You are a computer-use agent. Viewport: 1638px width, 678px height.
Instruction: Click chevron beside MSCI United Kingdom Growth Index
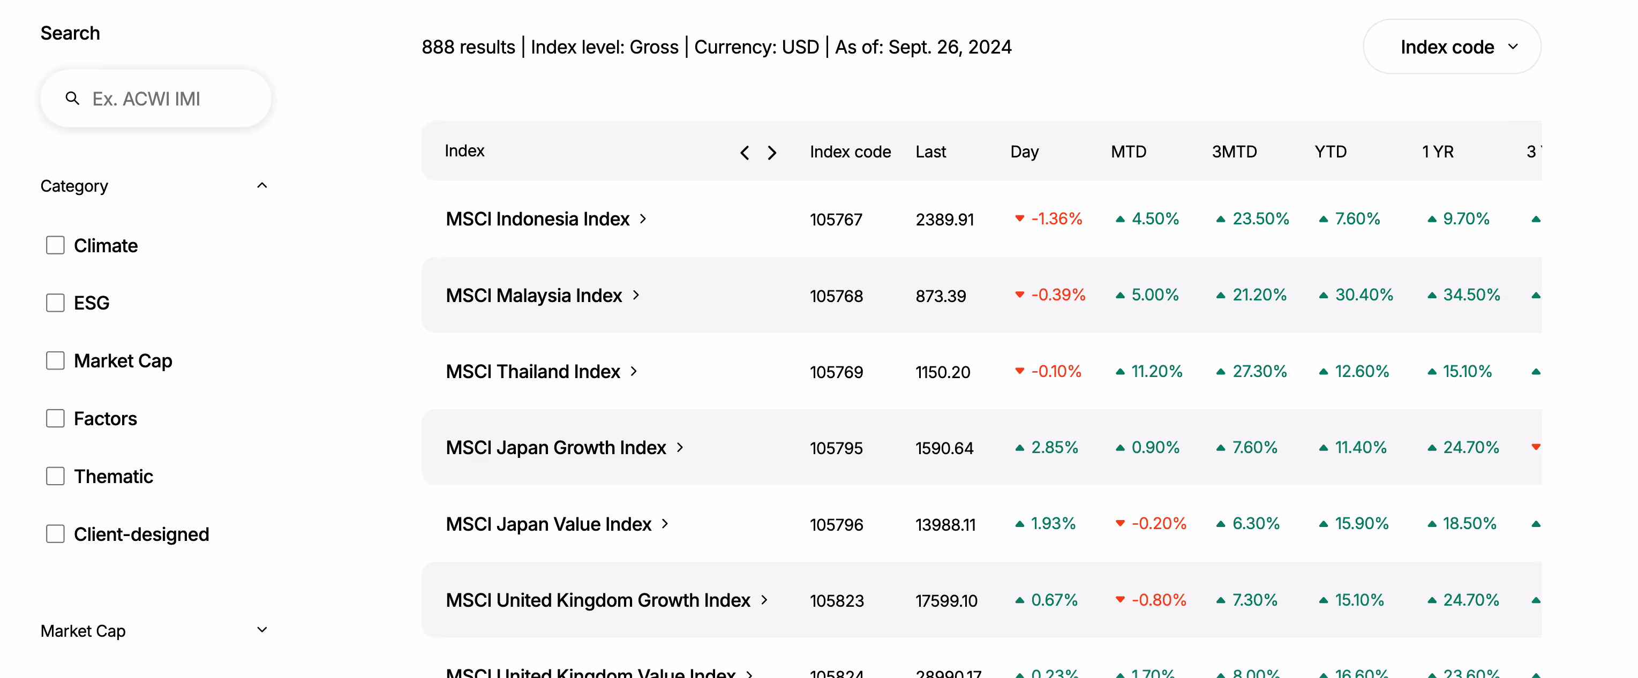pos(764,600)
